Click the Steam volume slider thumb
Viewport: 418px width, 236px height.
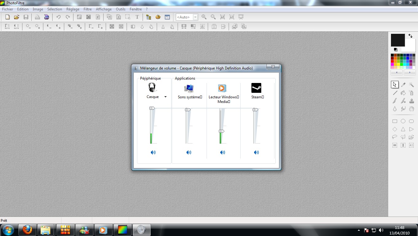[255, 110]
